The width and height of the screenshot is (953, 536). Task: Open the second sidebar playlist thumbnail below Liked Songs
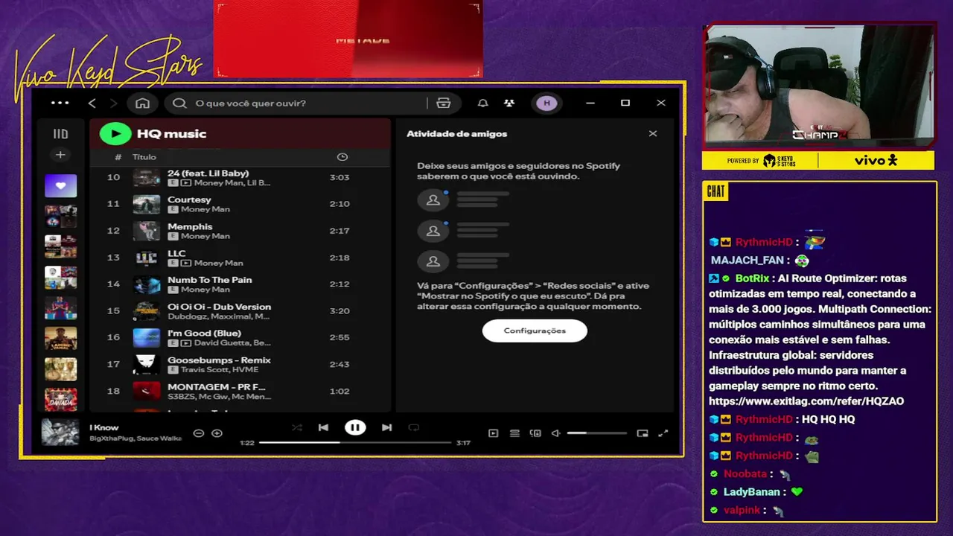tap(60, 246)
